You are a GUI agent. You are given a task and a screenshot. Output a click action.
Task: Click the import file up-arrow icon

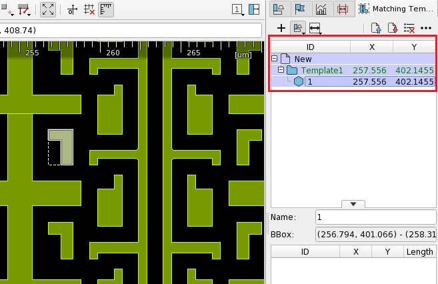(x=376, y=28)
